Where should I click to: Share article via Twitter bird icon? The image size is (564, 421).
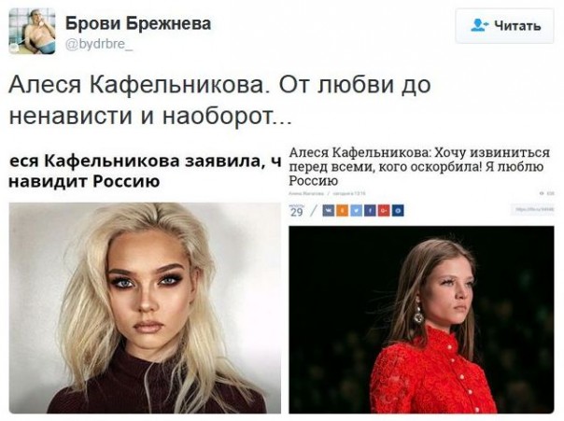(356, 210)
